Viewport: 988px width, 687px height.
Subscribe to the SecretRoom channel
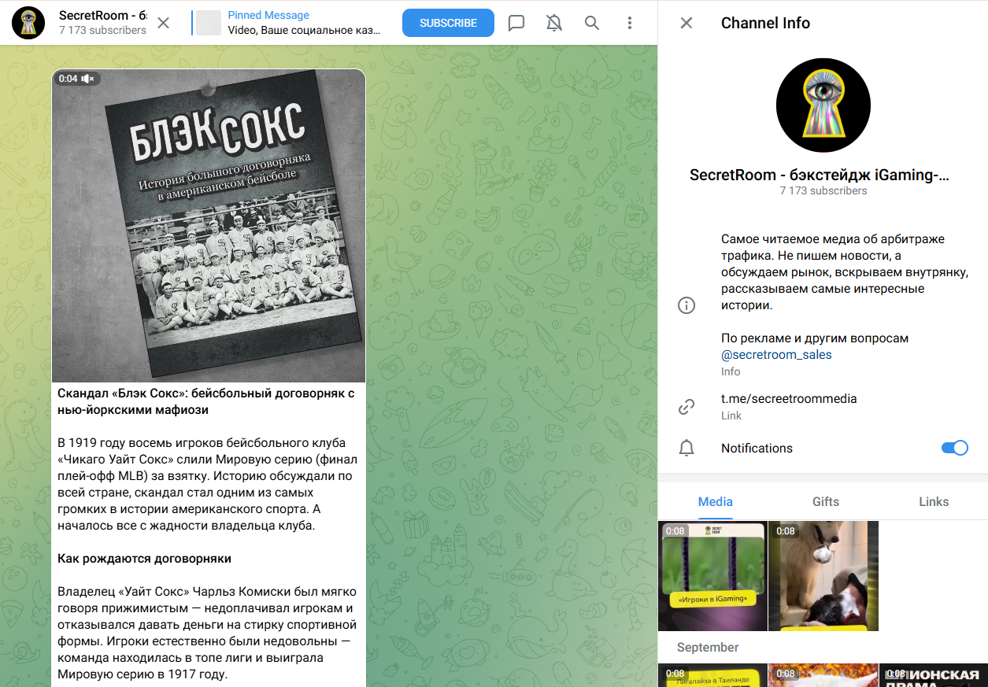pyautogui.click(x=448, y=23)
